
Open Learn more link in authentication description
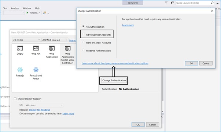point(128,25)
